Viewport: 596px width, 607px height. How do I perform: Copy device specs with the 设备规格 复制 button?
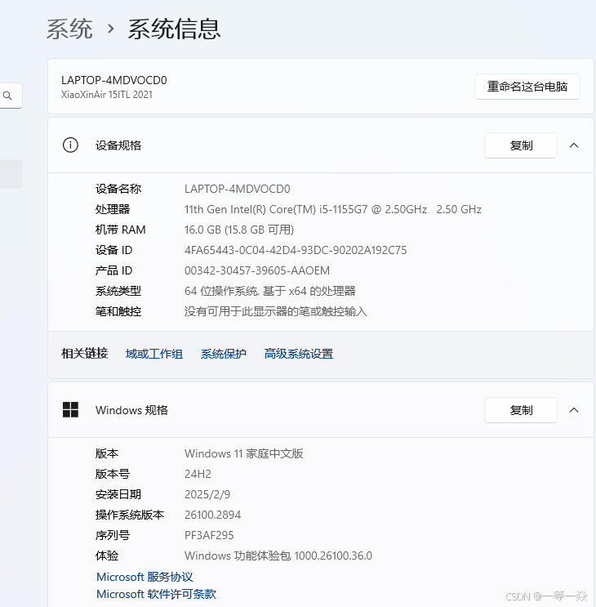pos(521,145)
